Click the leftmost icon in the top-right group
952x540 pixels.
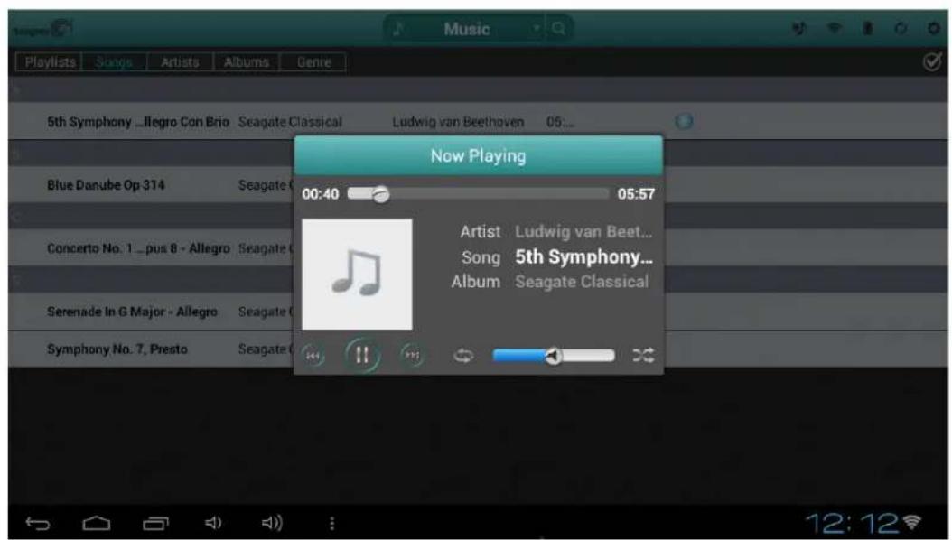coord(800,29)
